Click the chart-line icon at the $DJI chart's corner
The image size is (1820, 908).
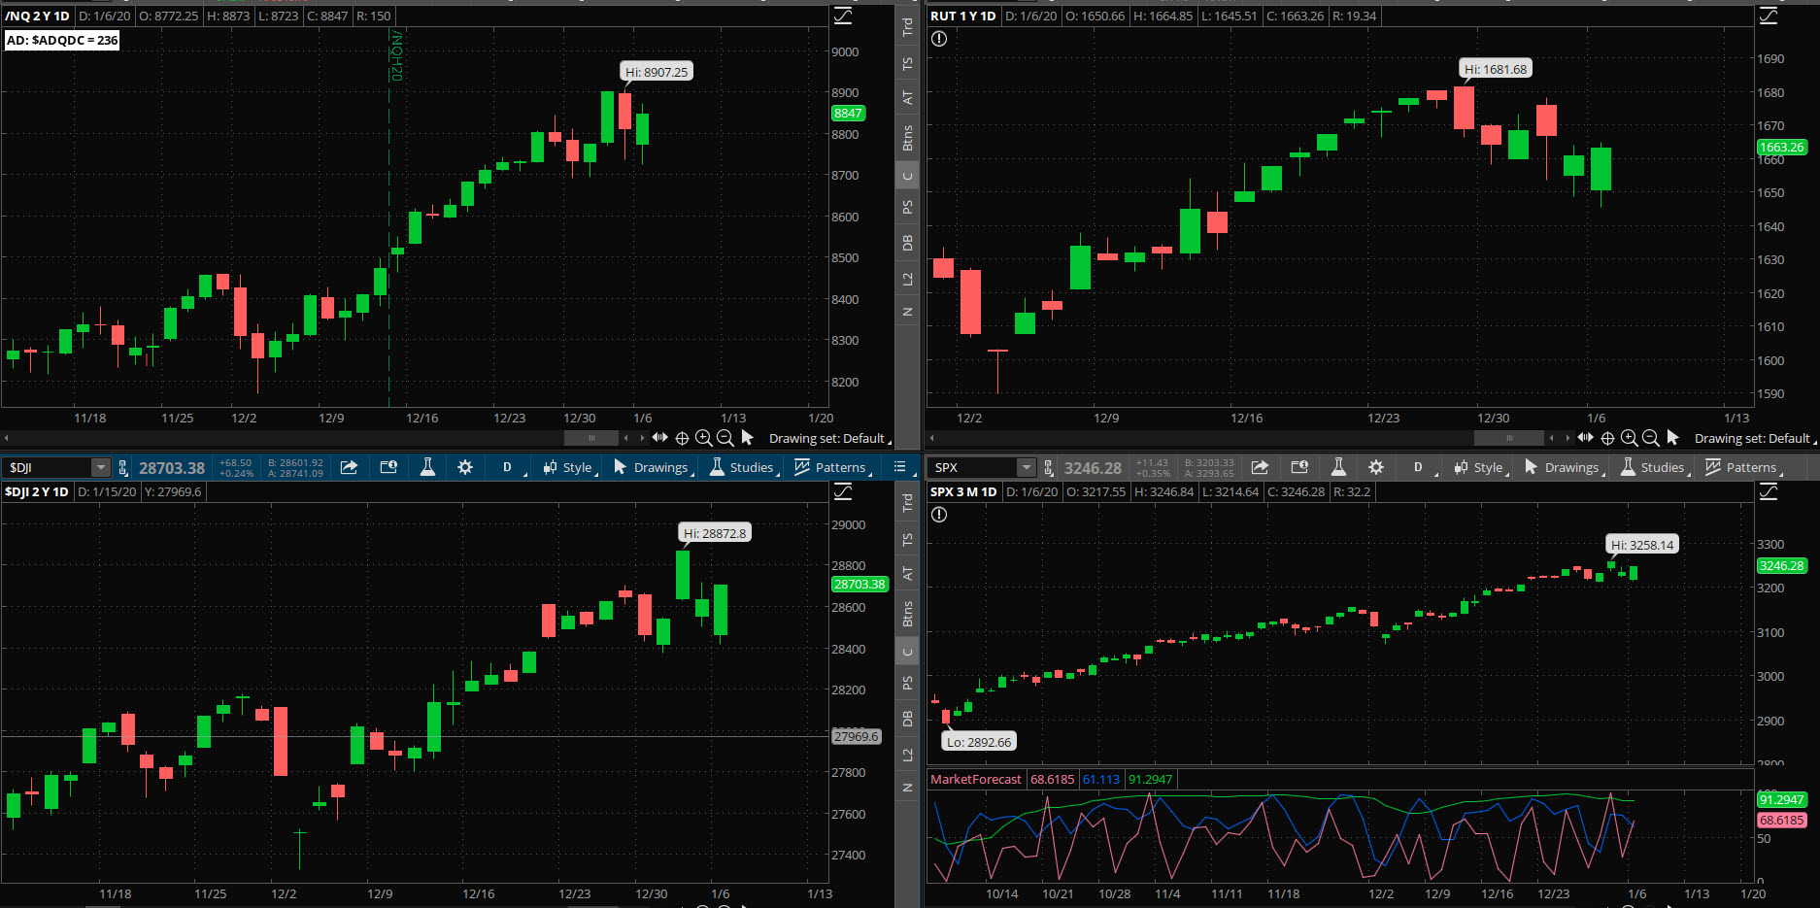pyautogui.click(x=843, y=491)
